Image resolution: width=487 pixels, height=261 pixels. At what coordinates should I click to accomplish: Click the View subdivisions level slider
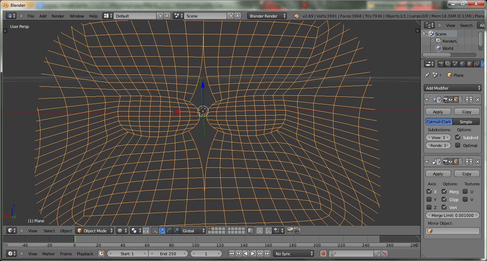click(x=438, y=138)
